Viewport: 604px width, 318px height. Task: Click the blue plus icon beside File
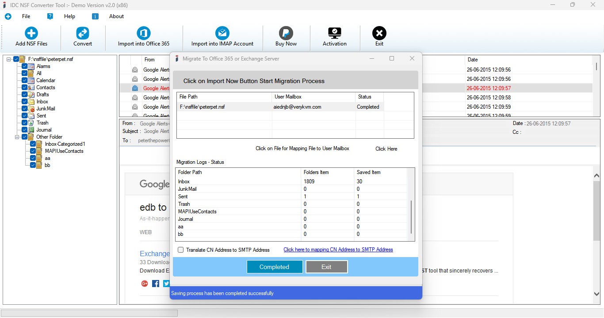[x=8, y=16]
